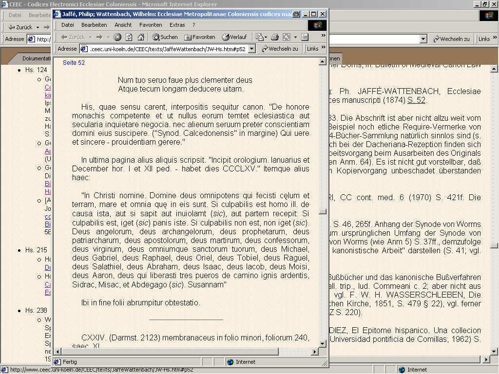Open the Zurück history dropdown arrow in front window
This screenshot has width=499, height=374.
(90, 37)
